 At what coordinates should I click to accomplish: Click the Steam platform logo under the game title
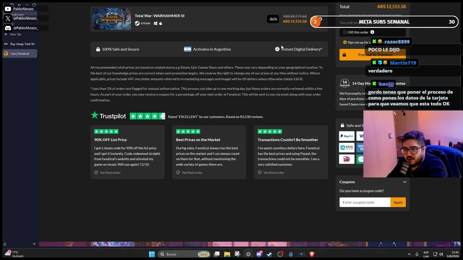point(143,23)
